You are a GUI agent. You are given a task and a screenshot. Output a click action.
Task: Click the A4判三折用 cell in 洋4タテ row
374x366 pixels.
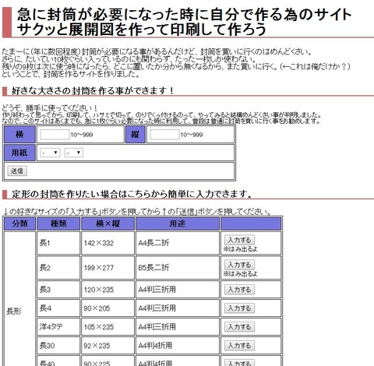[x=178, y=327]
